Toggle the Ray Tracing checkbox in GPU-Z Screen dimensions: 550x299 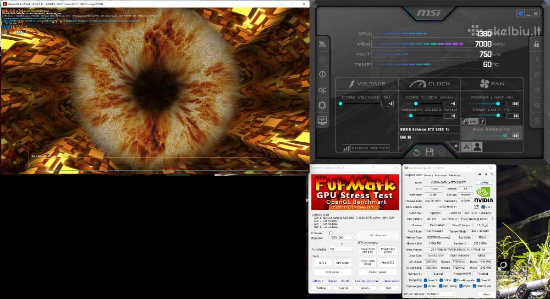(x=440, y=286)
